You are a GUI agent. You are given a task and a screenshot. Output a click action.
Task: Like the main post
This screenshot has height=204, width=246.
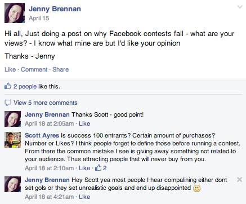point(10,69)
